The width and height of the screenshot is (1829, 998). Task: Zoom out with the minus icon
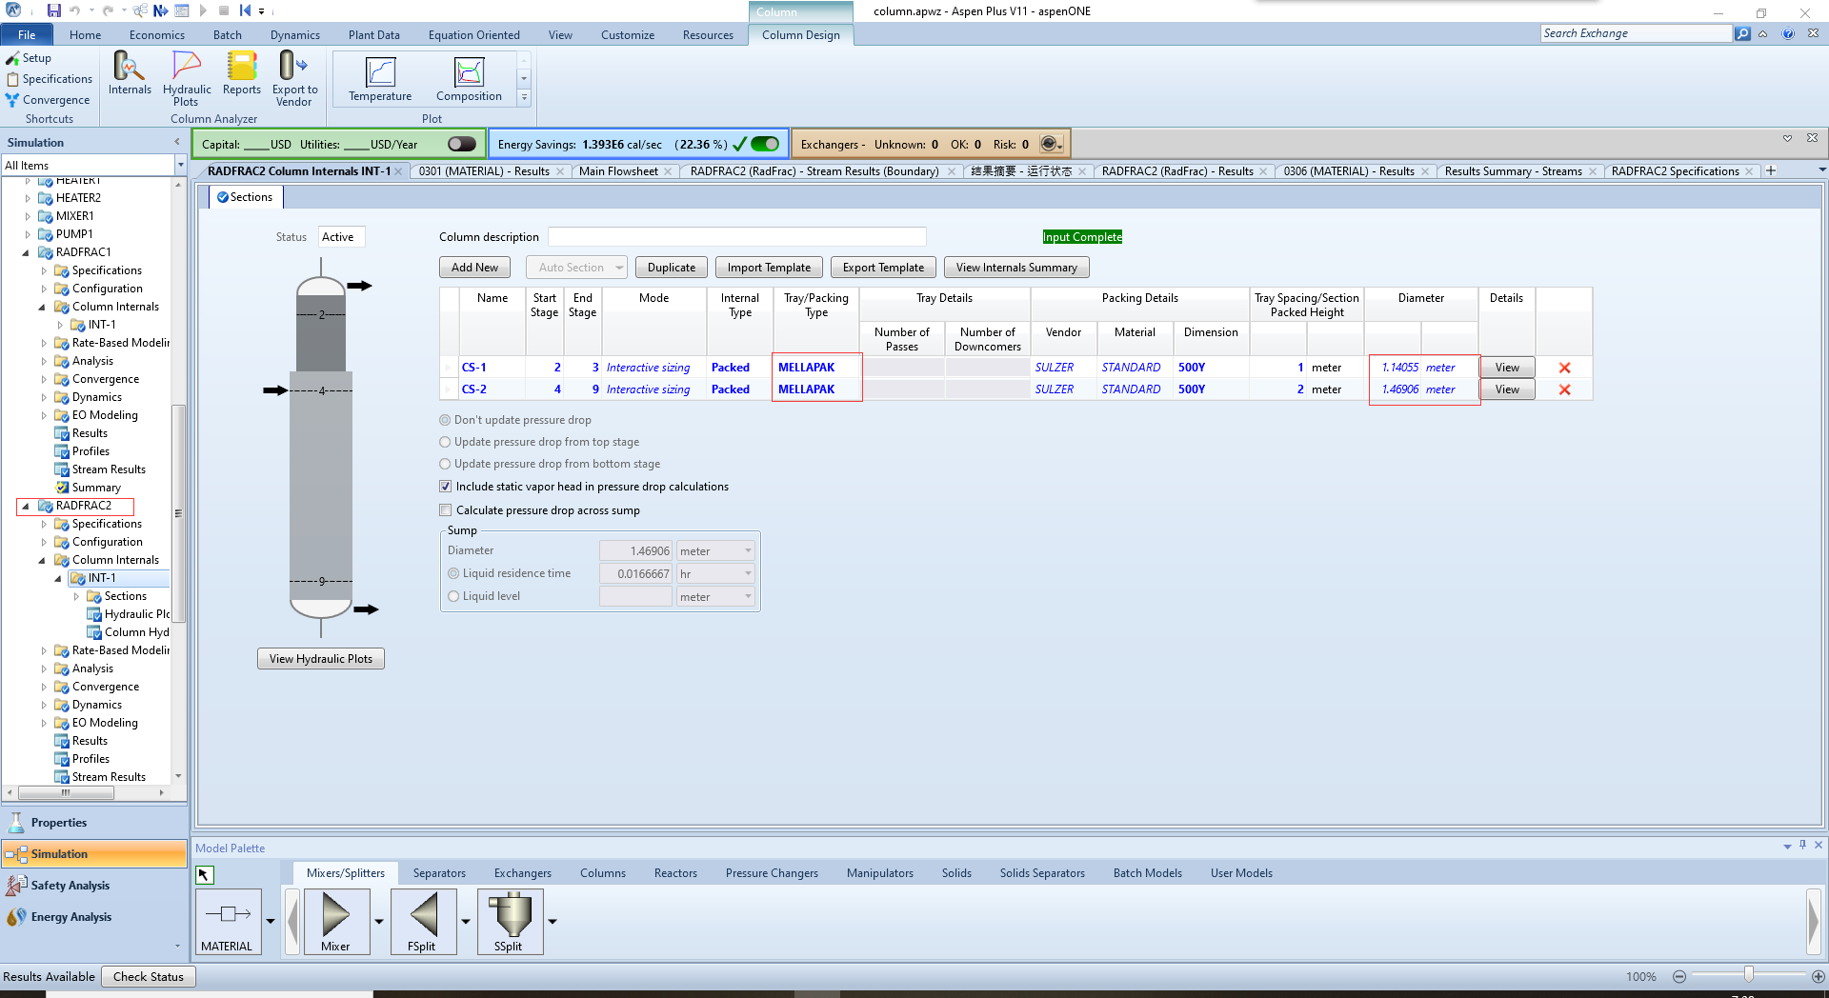1679,976
